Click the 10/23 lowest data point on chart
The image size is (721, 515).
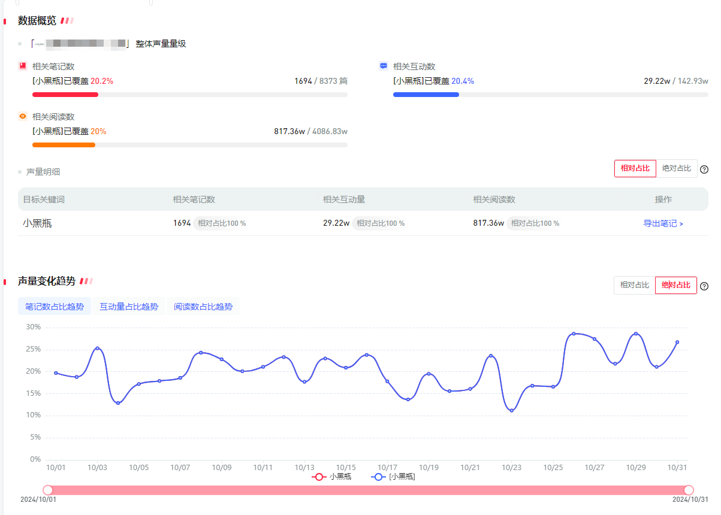(511, 410)
